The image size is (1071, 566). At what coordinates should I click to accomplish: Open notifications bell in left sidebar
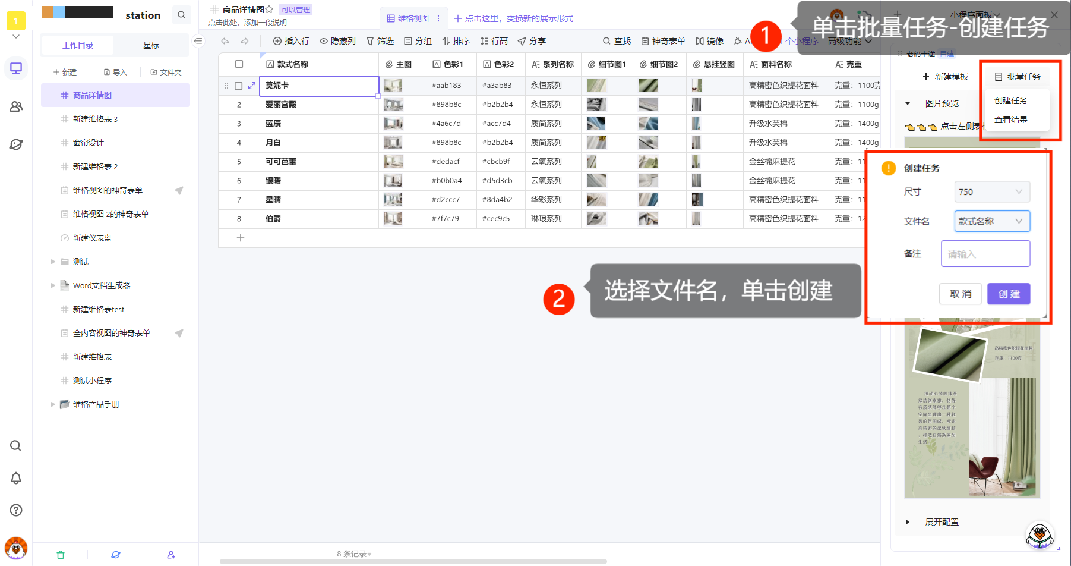16,478
